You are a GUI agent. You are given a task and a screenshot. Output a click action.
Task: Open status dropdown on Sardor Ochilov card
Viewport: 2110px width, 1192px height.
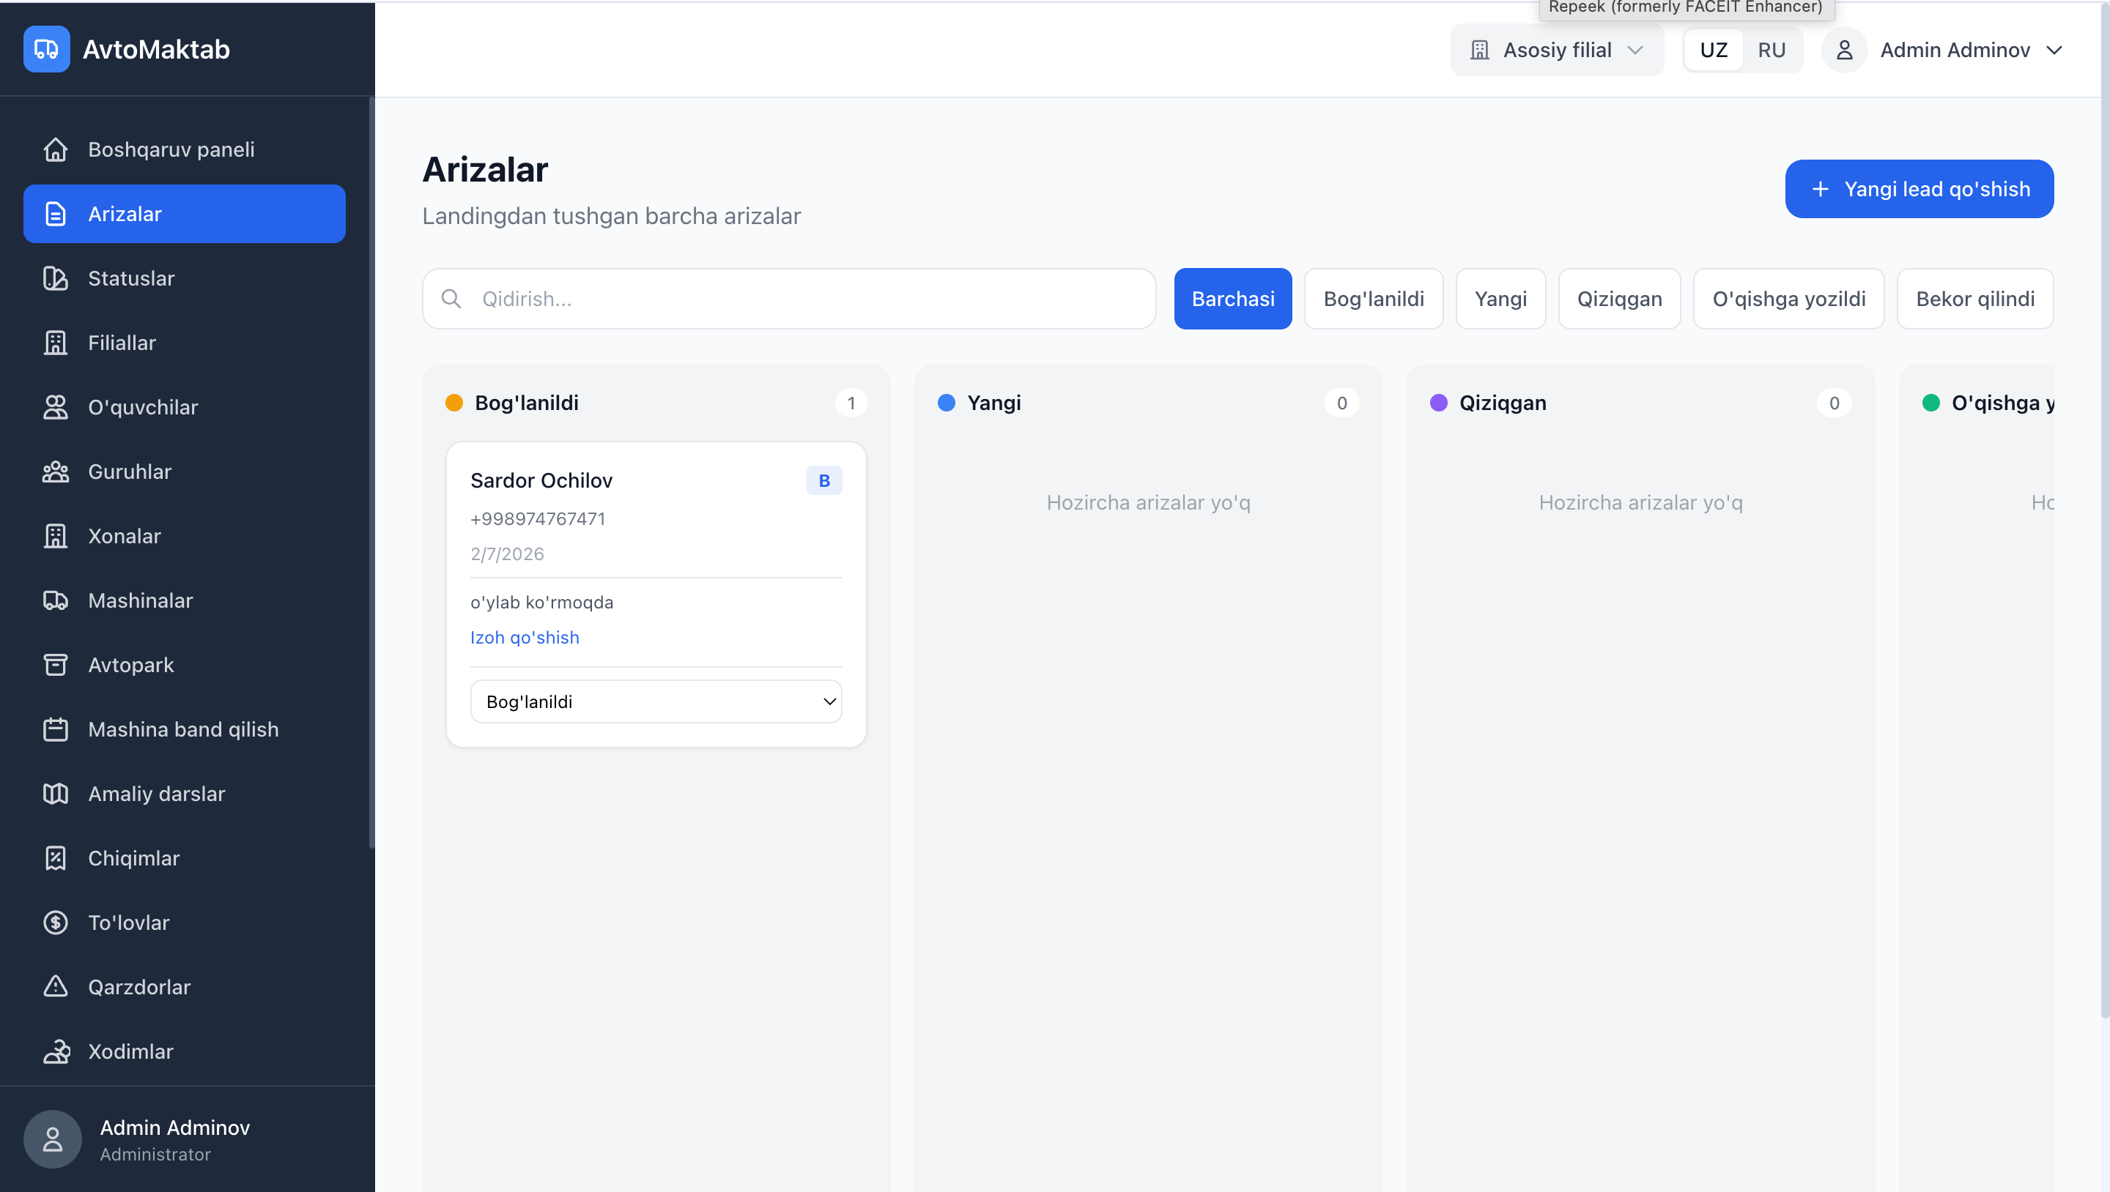[x=655, y=701]
